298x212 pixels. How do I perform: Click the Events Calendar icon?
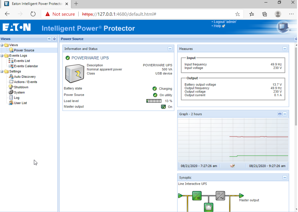pos(11,66)
